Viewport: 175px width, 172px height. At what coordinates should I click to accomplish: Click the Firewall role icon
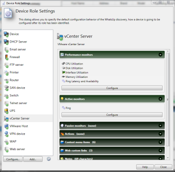pyautogui.click(x=6, y=57)
